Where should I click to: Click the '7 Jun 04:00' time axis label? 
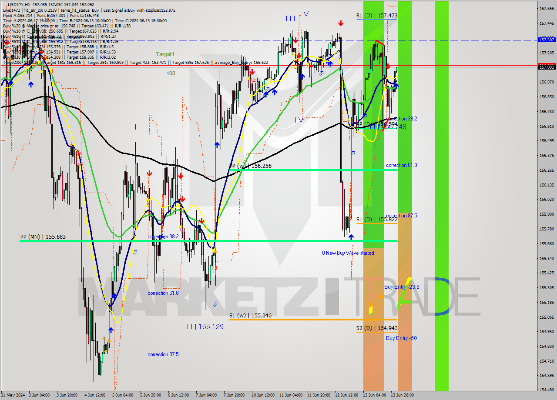click(206, 395)
